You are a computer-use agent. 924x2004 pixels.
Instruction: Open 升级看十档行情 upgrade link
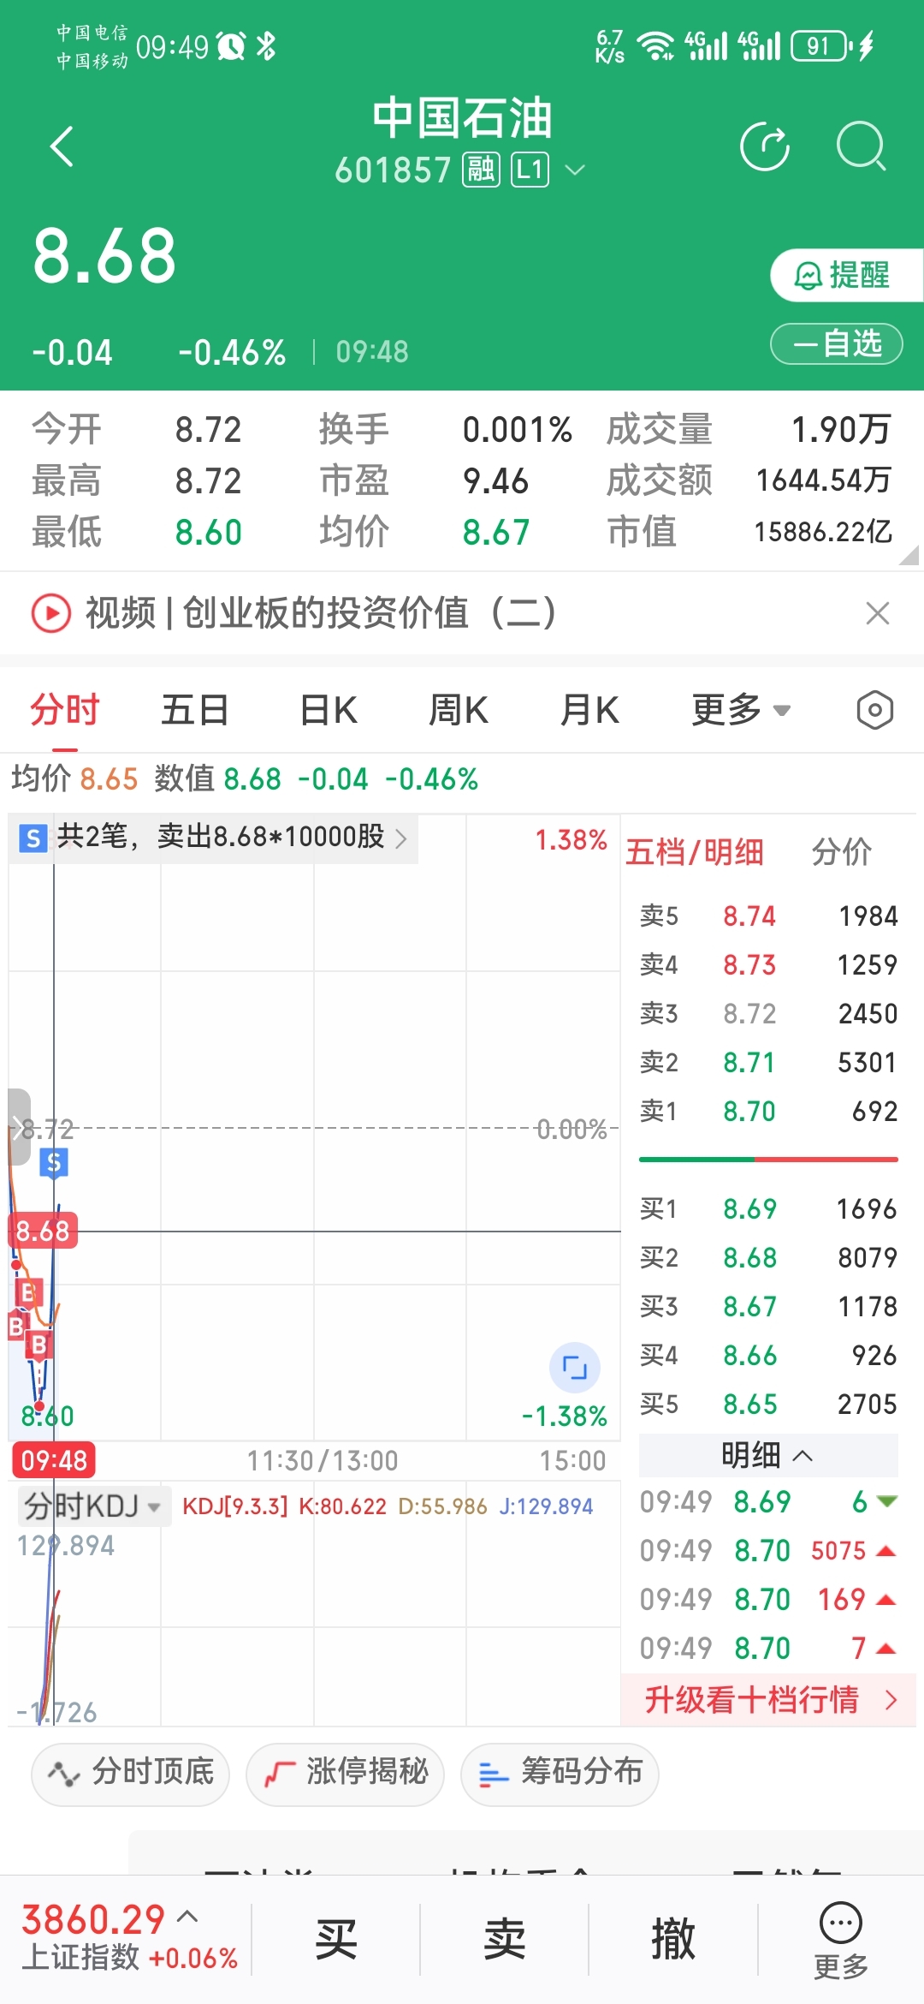[x=768, y=1700]
